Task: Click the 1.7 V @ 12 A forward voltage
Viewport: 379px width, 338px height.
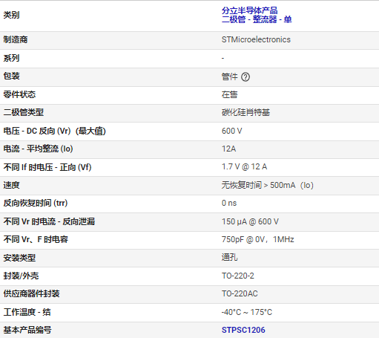Action: tap(244, 166)
